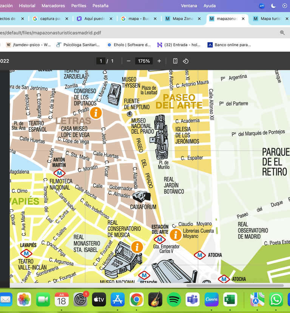Open the Historial menu
290x313 pixels.
point(27,6)
